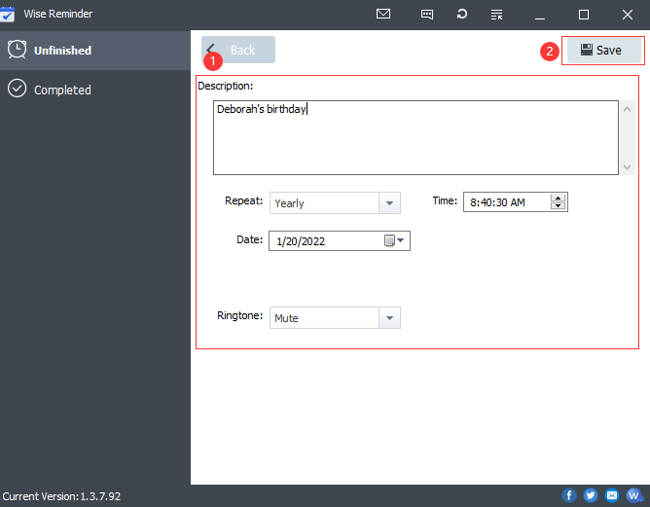The height and width of the screenshot is (507, 650).
Task: Expand the Repeat dropdown arrow
Action: pyautogui.click(x=389, y=203)
